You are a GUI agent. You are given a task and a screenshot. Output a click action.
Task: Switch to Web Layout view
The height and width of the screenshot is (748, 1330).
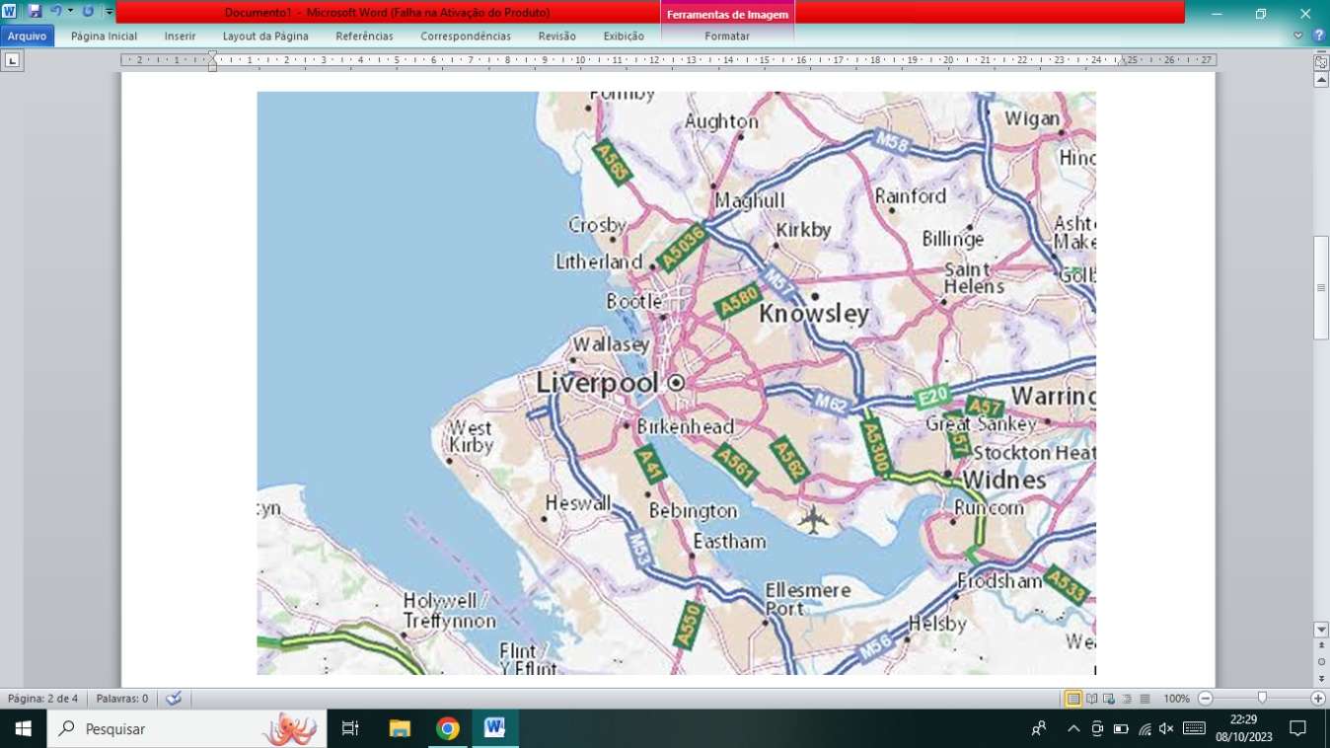tap(1109, 699)
